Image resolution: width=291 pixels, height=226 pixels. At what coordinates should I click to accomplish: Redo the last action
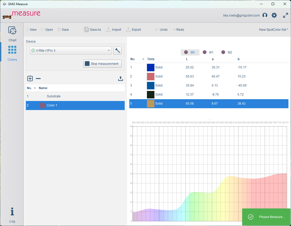point(178,30)
